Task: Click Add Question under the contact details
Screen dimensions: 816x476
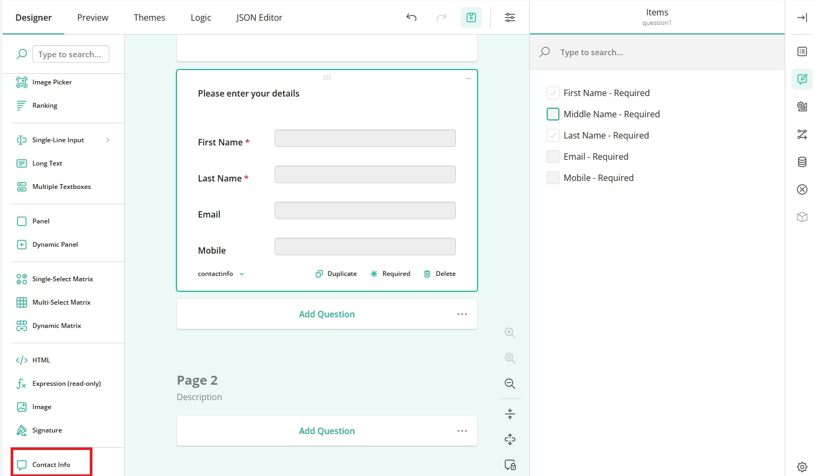Action: pos(327,314)
